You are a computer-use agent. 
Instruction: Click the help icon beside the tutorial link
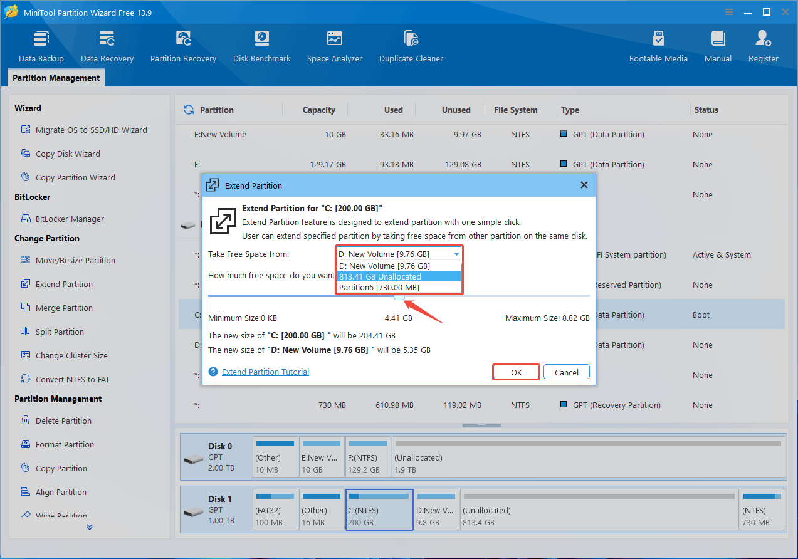(x=213, y=372)
